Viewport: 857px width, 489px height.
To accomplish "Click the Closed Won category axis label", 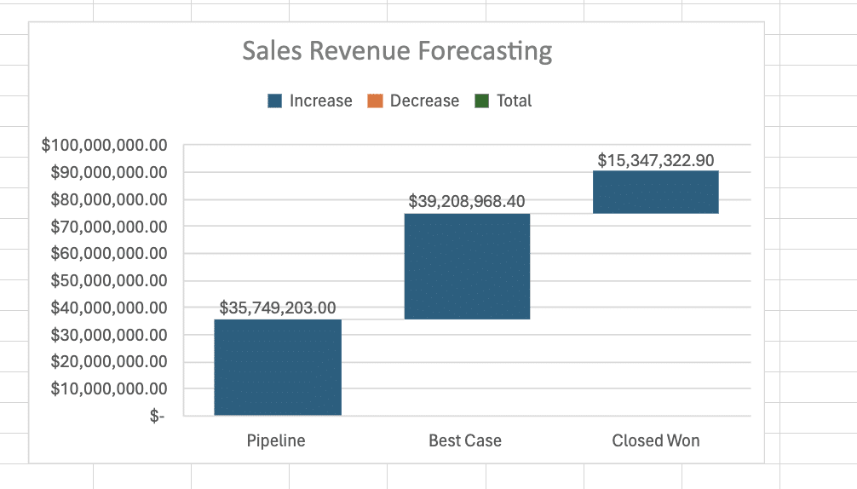I will pyautogui.click(x=655, y=440).
